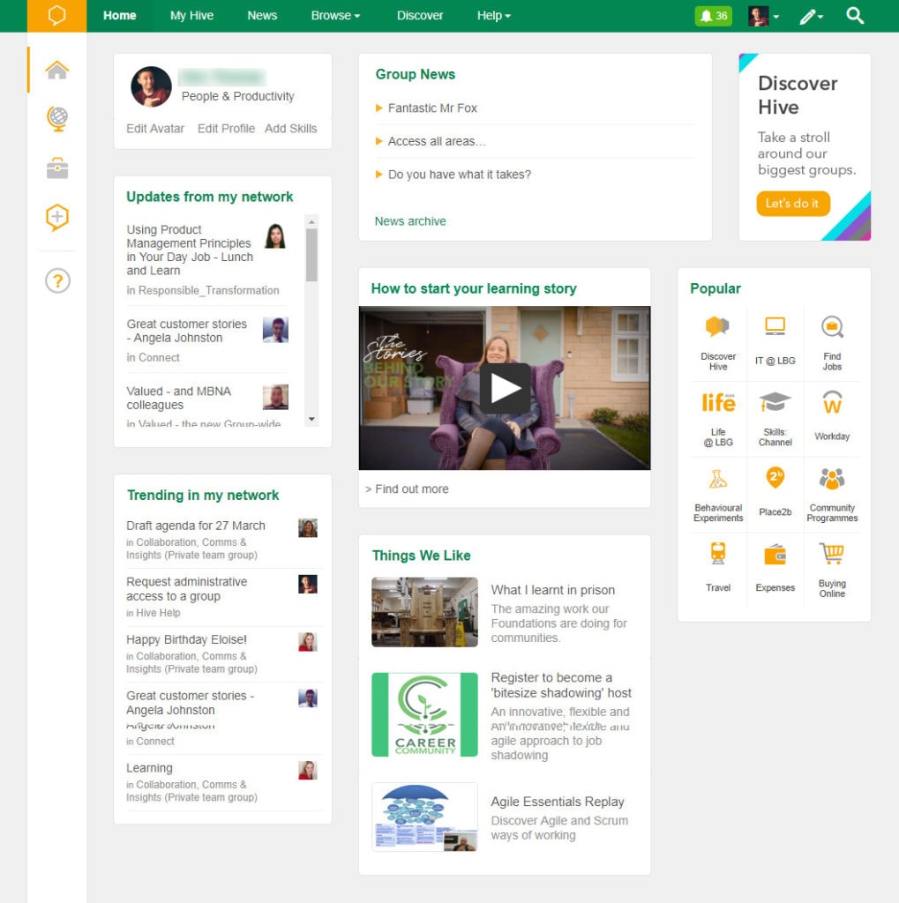
Task: Open the globe icon in left sidebar
Action: pyautogui.click(x=57, y=118)
